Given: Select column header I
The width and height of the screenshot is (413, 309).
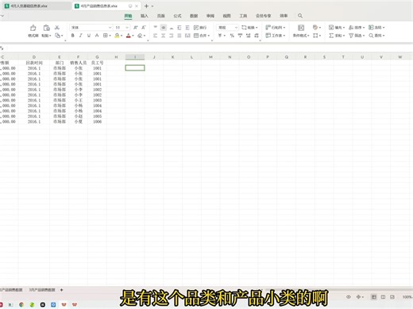Looking at the screenshot, I should (x=135, y=57).
